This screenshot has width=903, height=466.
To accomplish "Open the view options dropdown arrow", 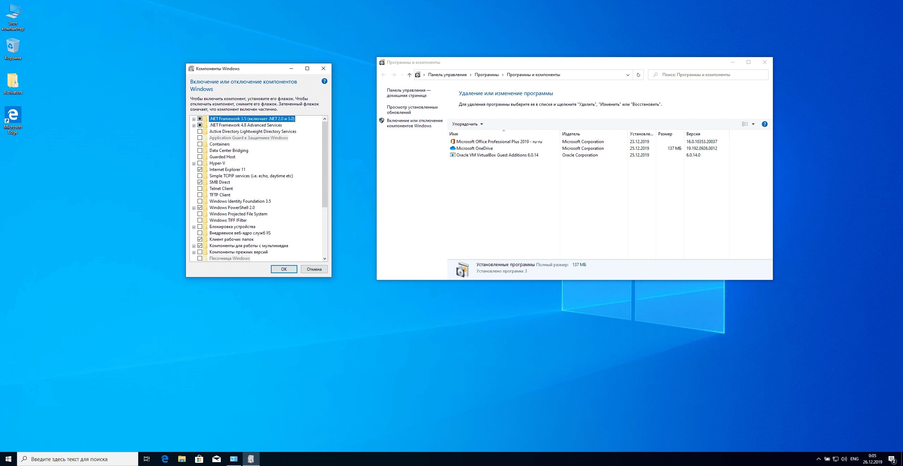I will [753, 124].
